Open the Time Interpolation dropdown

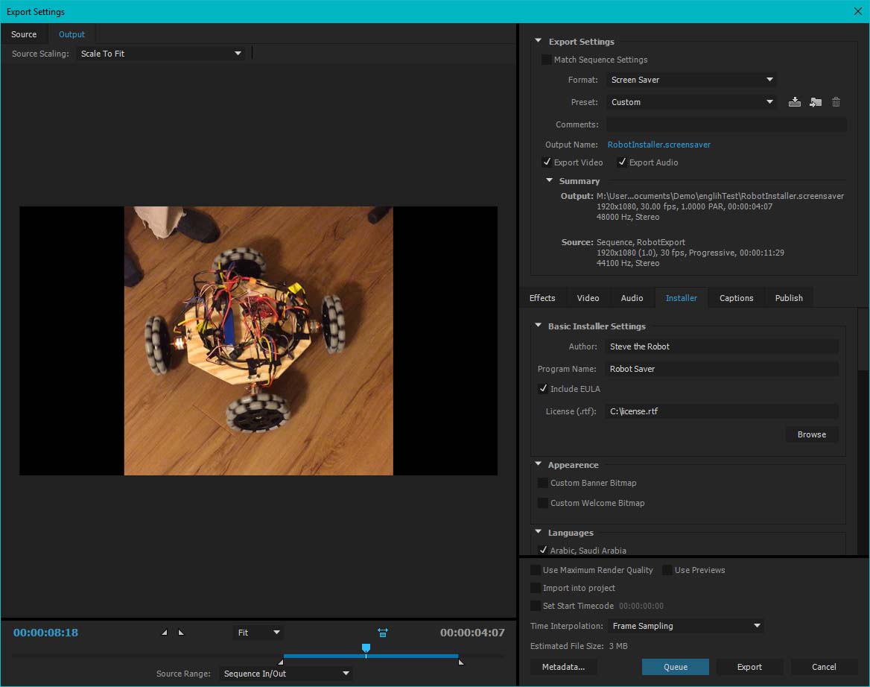click(x=685, y=626)
